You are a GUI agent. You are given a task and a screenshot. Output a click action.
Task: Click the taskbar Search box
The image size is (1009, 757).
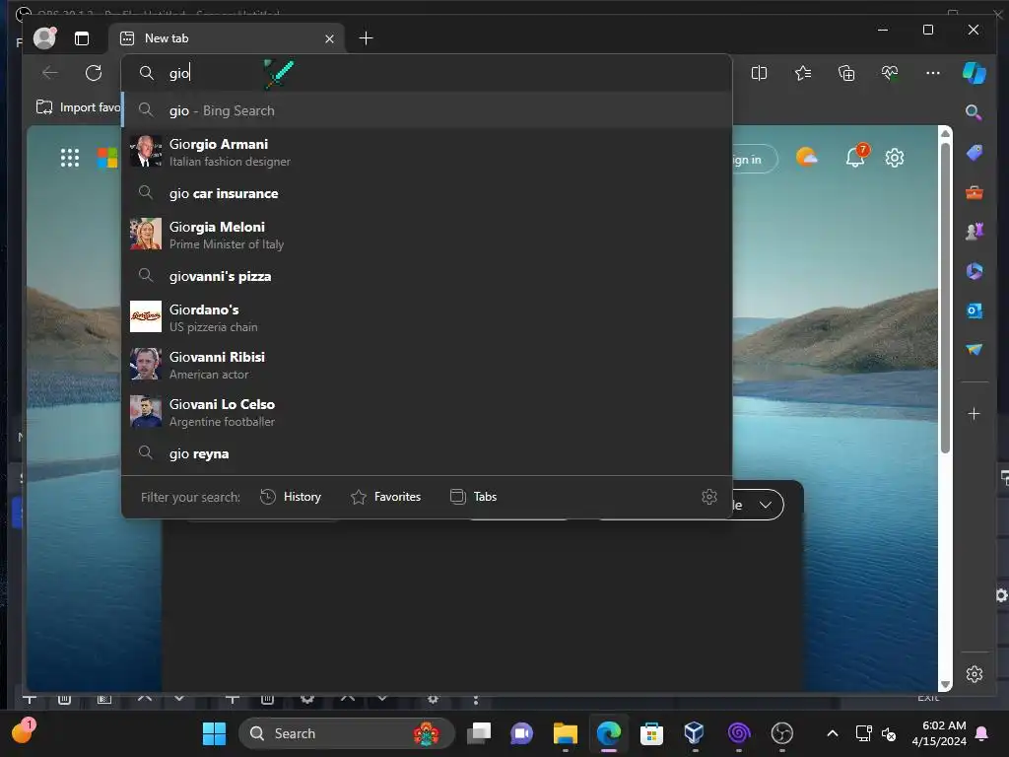pos(346,733)
